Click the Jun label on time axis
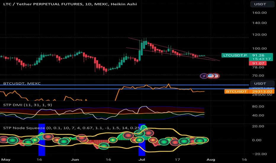Image resolution: width=276 pixels, height=163 pixels. pyautogui.click(x=75, y=160)
